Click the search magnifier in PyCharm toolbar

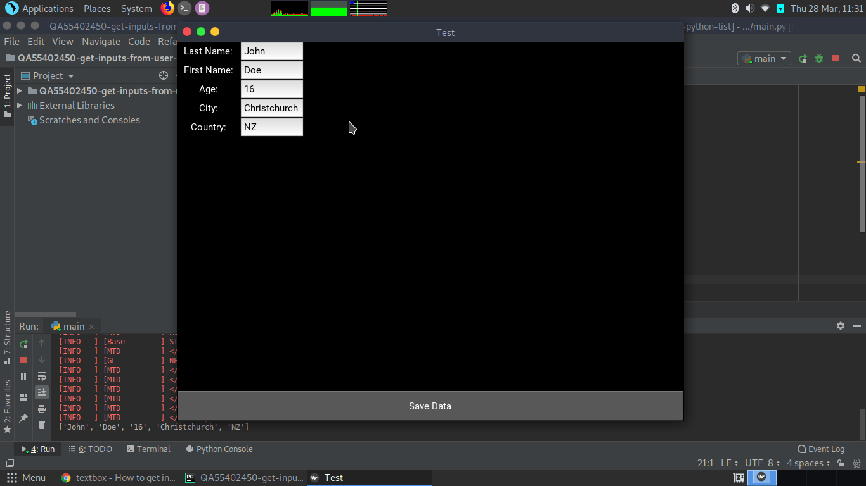[x=856, y=58]
